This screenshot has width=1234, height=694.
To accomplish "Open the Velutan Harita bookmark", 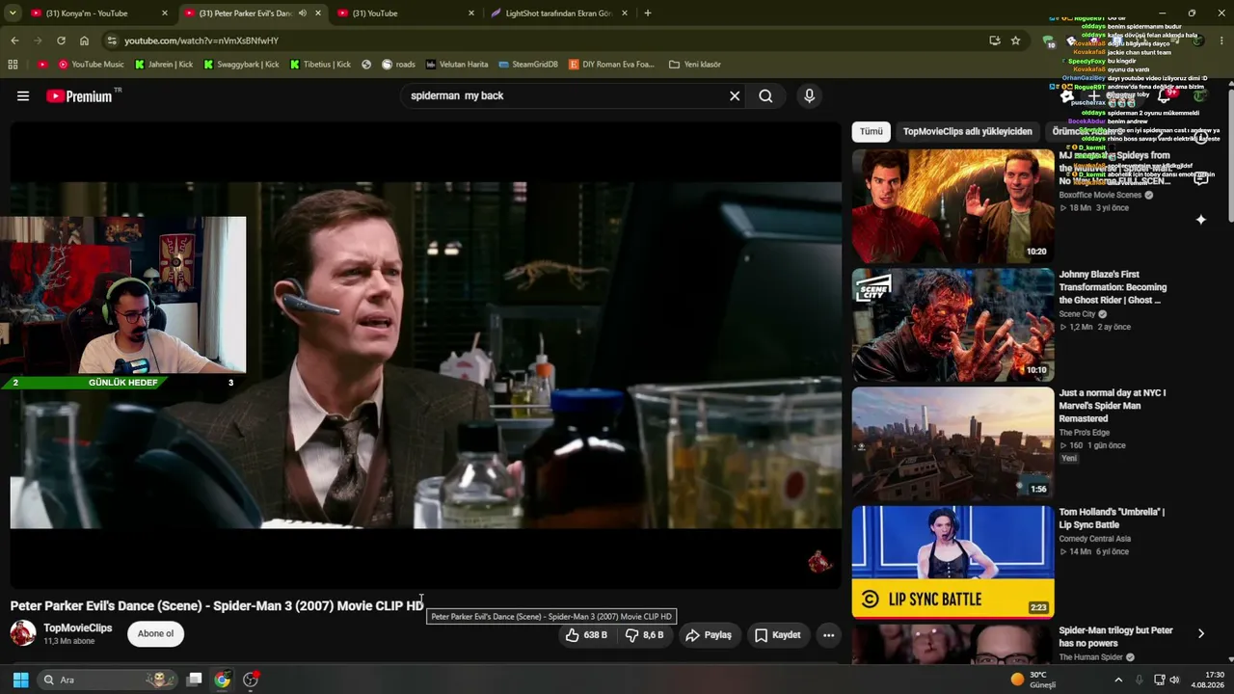I will point(456,65).
